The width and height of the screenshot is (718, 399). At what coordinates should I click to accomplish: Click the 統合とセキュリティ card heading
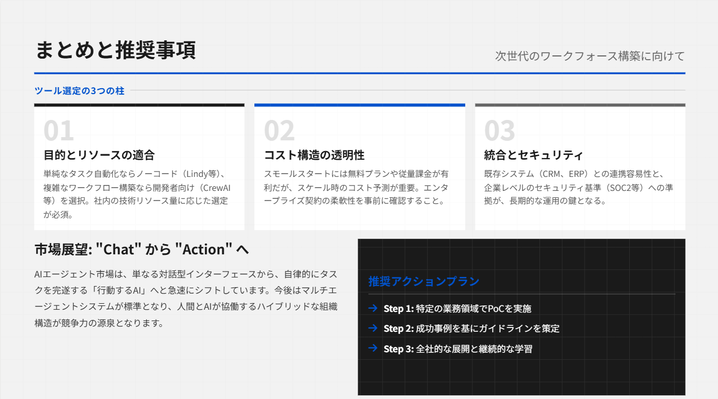pos(534,155)
